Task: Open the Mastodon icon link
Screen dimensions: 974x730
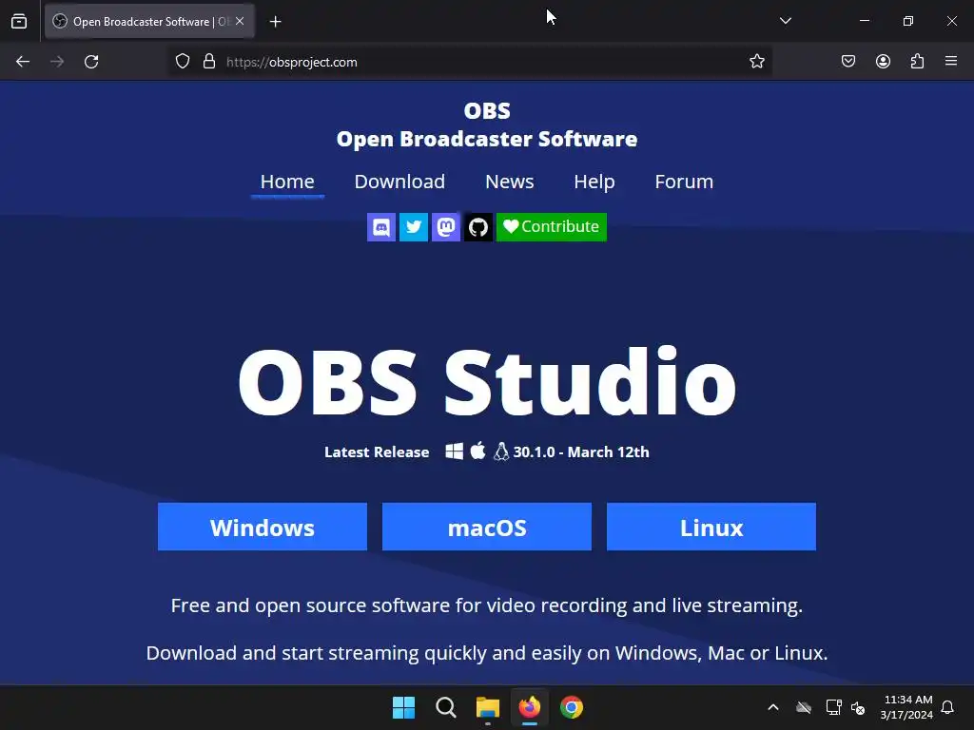Action: (x=445, y=227)
